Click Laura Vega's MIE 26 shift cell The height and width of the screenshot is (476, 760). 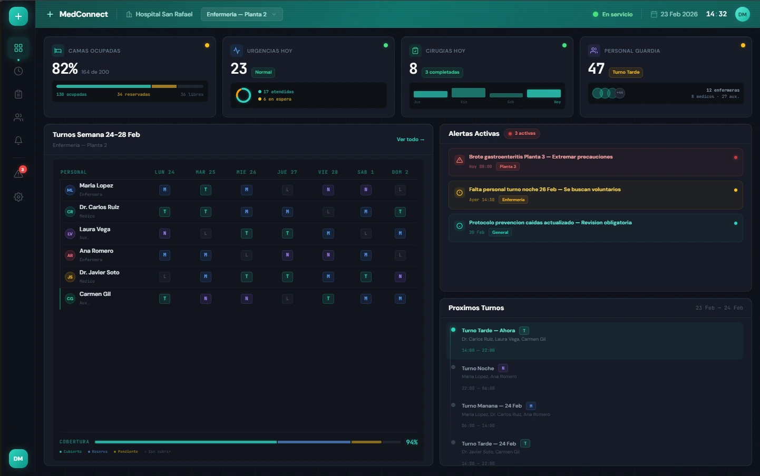[x=247, y=233]
